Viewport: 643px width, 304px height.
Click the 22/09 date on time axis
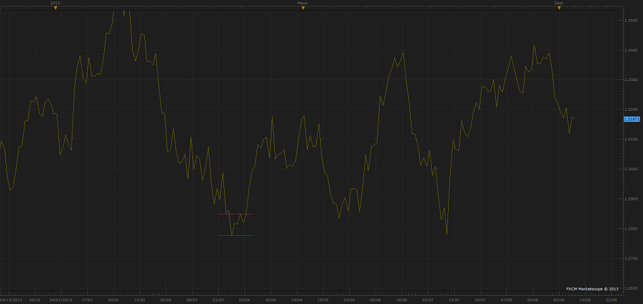pyautogui.click(x=611, y=299)
